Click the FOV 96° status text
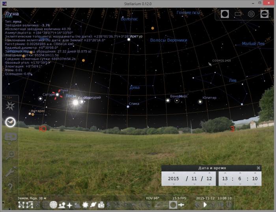 coord(153,198)
